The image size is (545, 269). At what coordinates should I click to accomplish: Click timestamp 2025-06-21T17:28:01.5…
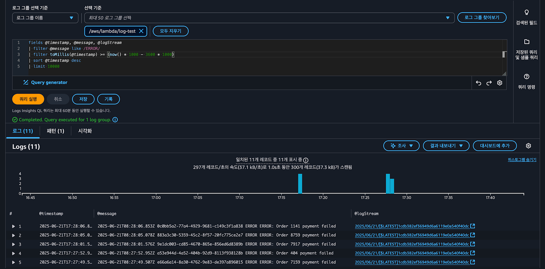coord(66,244)
